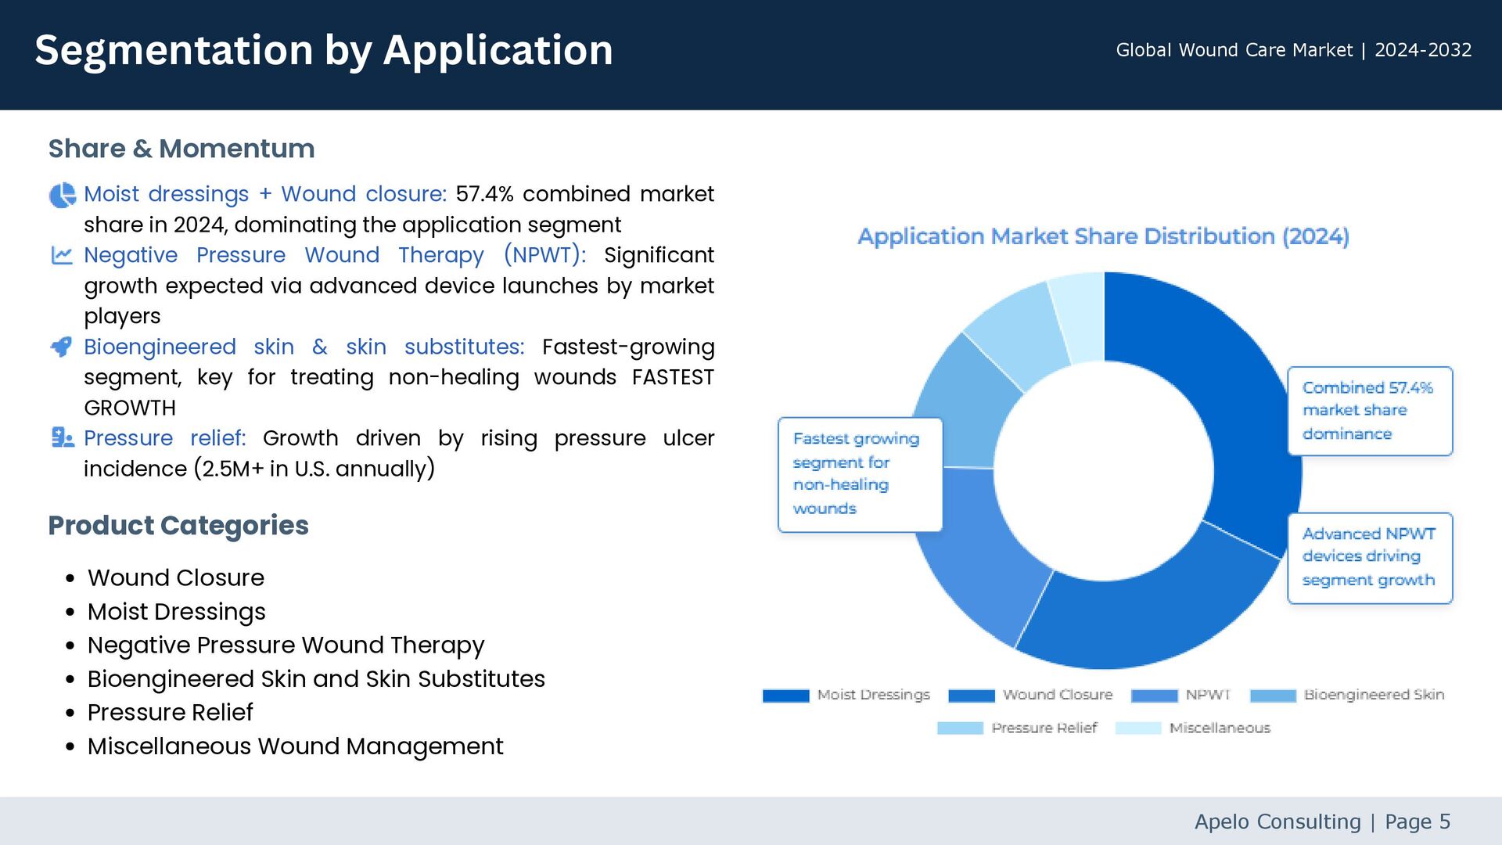The image size is (1502, 845).
Task: Click the patient icon beside Pressure relief
Action: click(x=62, y=438)
